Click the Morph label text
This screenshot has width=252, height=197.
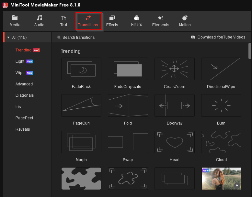tap(81, 160)
